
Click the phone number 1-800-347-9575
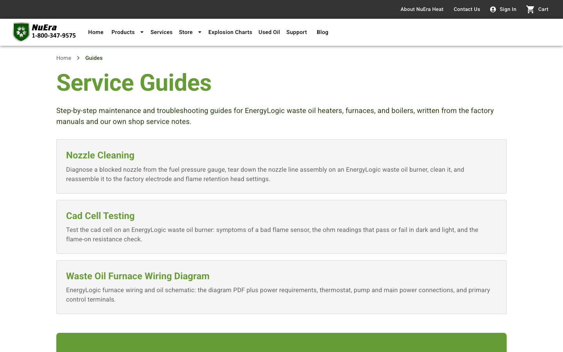pos(54,36)
